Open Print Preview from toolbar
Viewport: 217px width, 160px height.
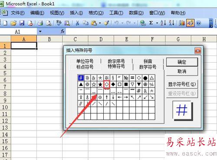click(49, 23)
